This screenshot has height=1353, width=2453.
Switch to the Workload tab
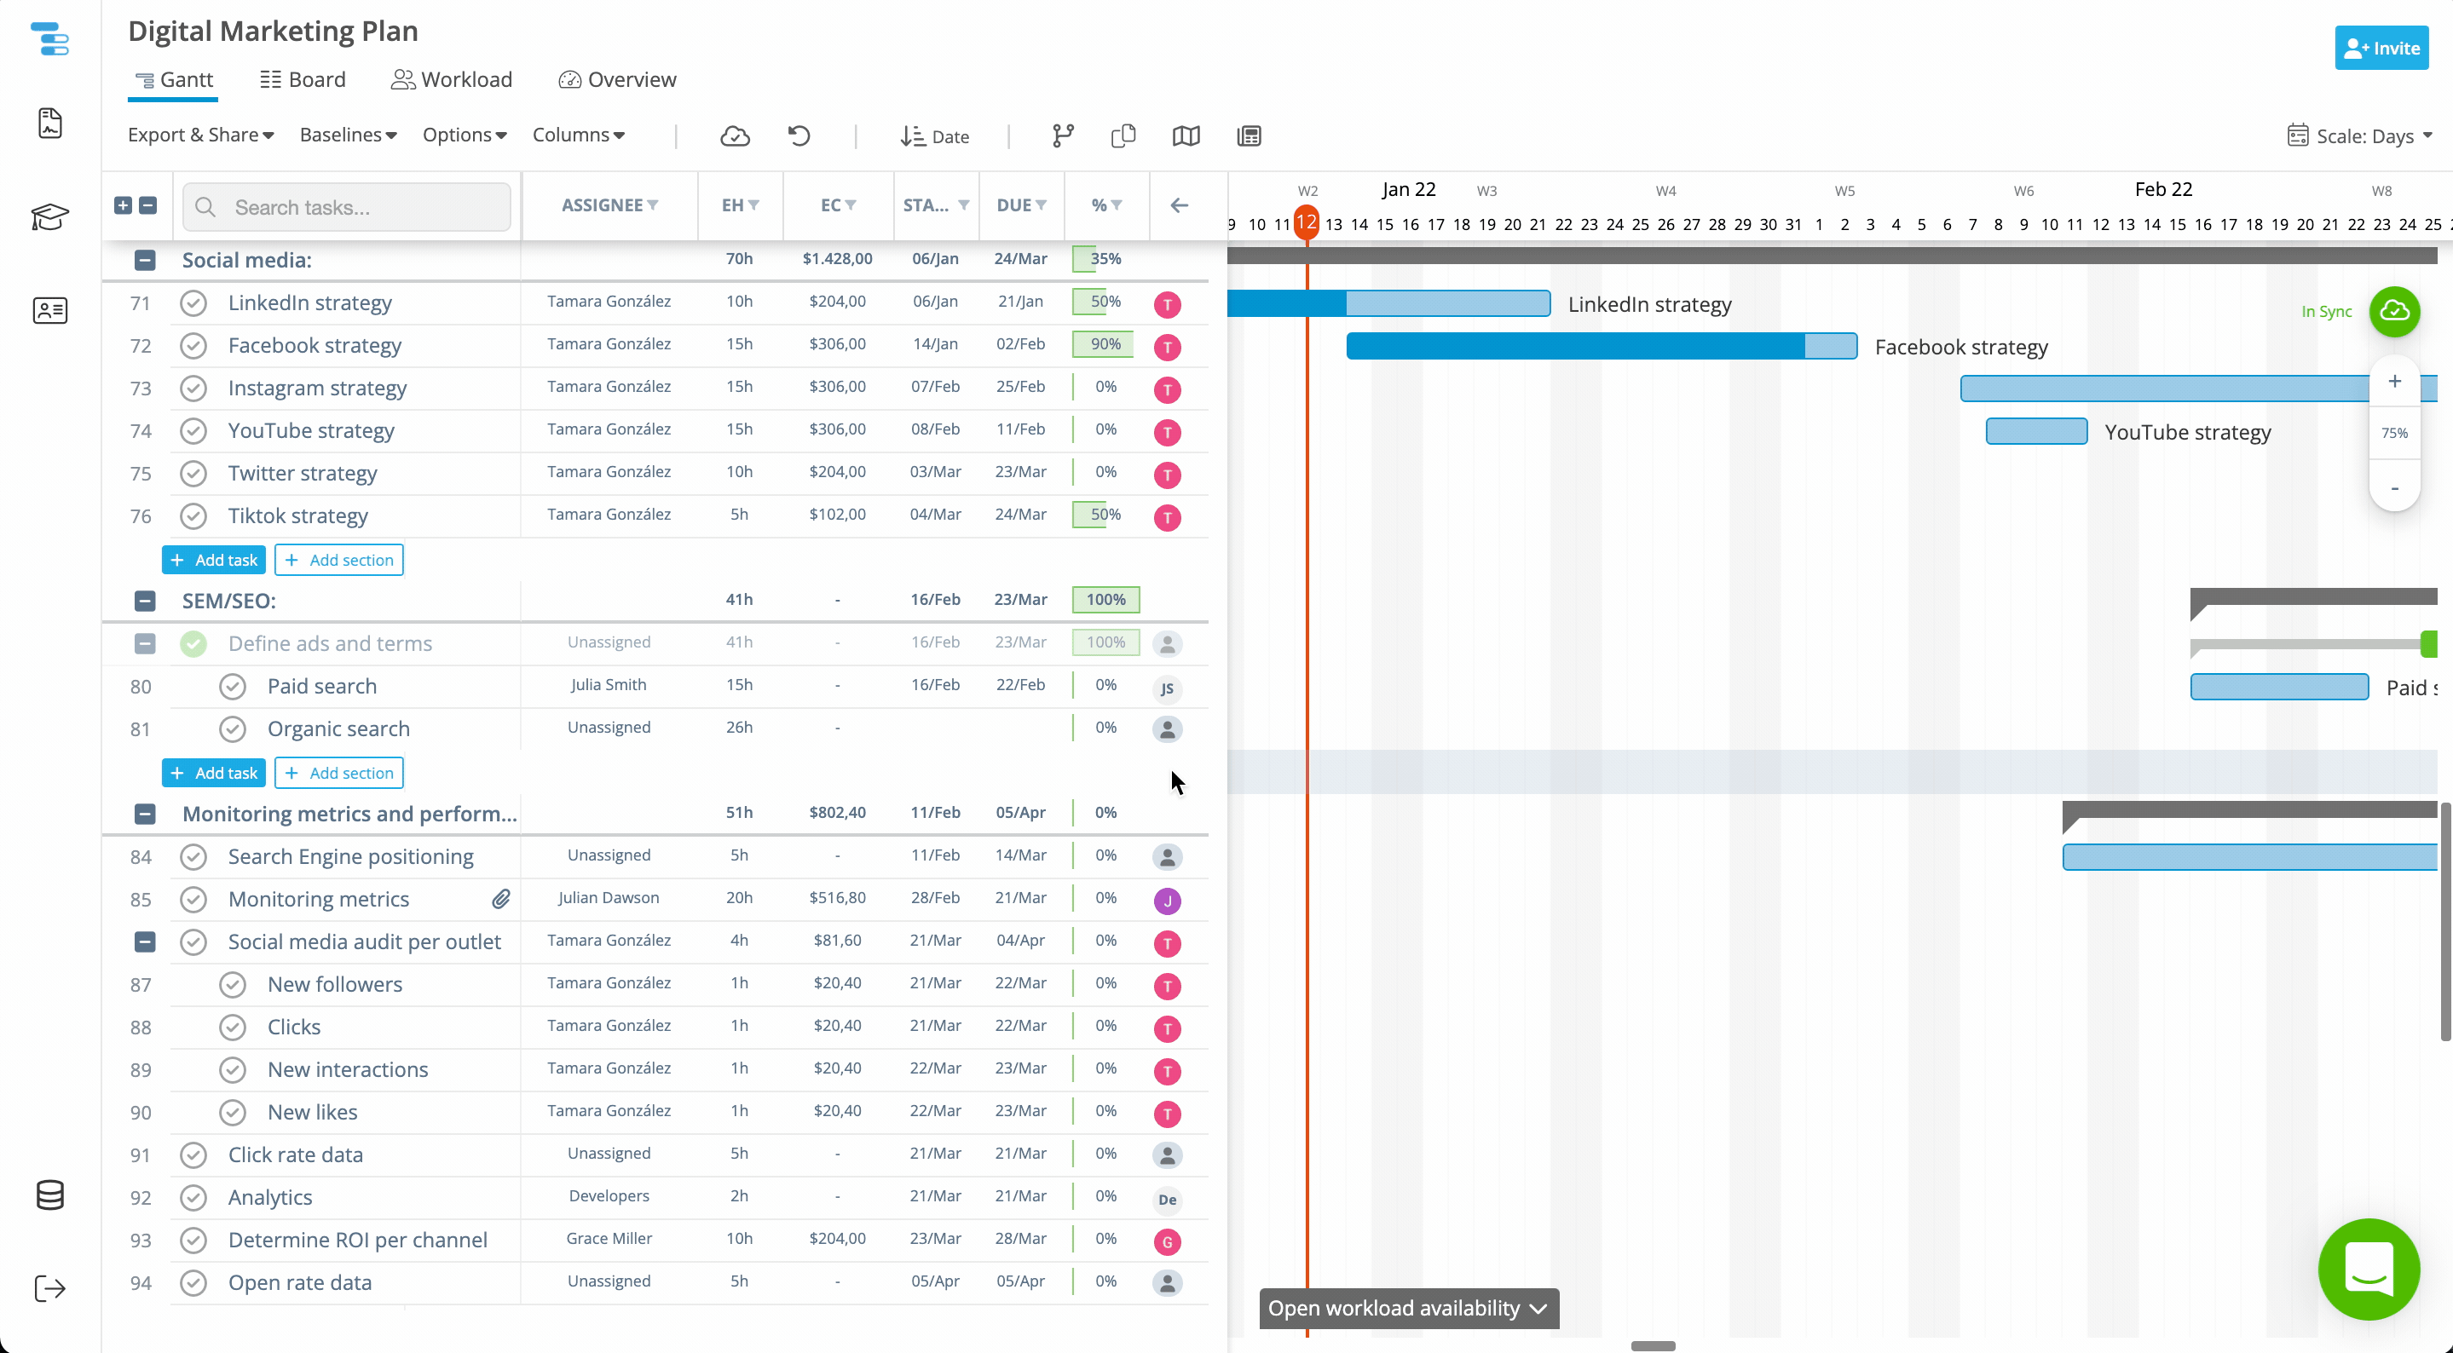452,80
